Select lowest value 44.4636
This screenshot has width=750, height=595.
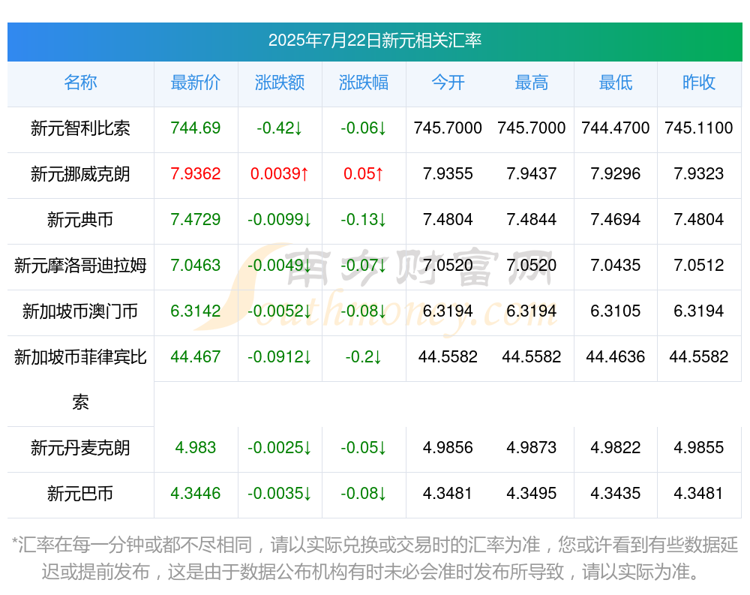click(x=616, y=356)
